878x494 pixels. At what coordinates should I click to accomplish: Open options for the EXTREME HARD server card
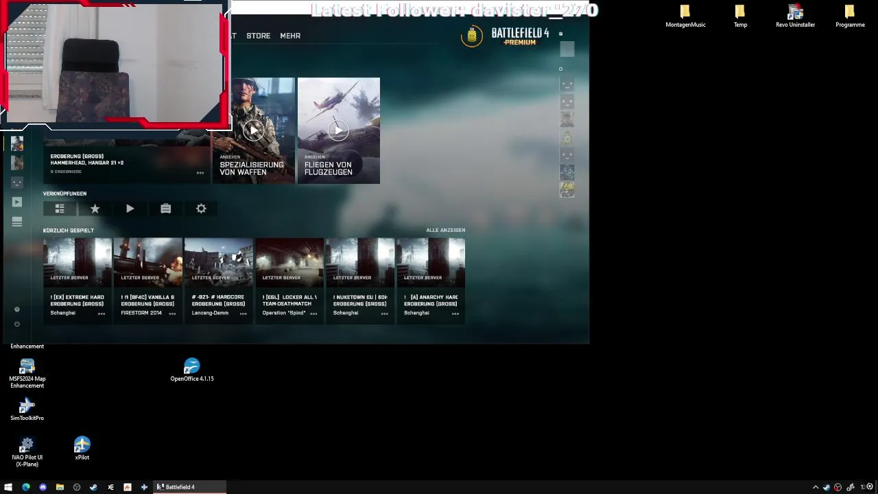point(102,314)
